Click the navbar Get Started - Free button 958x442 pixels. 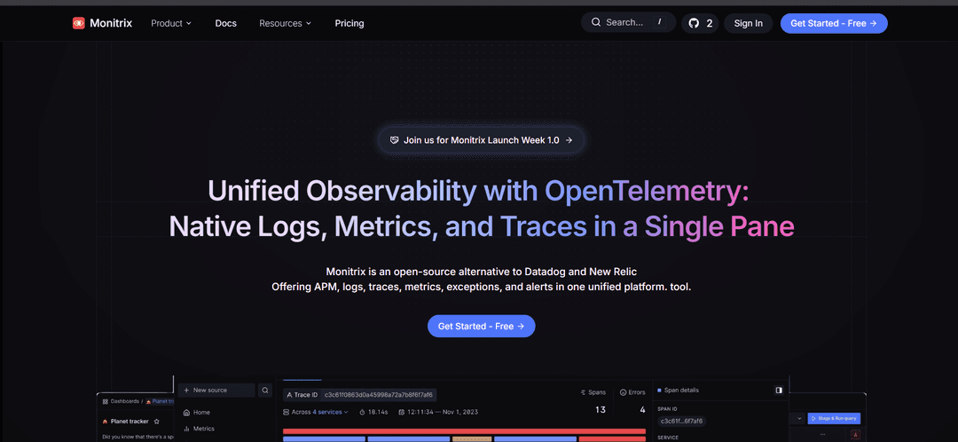(834, 23)
